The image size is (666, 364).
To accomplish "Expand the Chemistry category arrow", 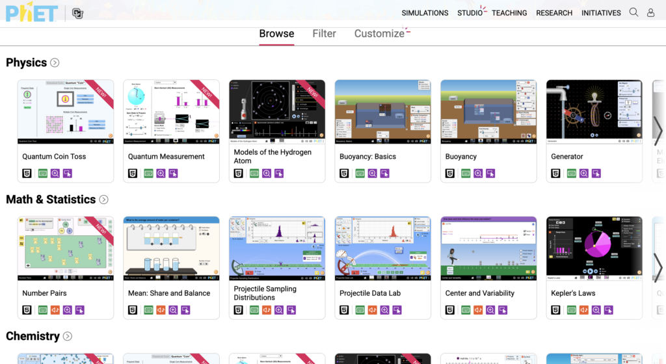I will click(67, 336).
